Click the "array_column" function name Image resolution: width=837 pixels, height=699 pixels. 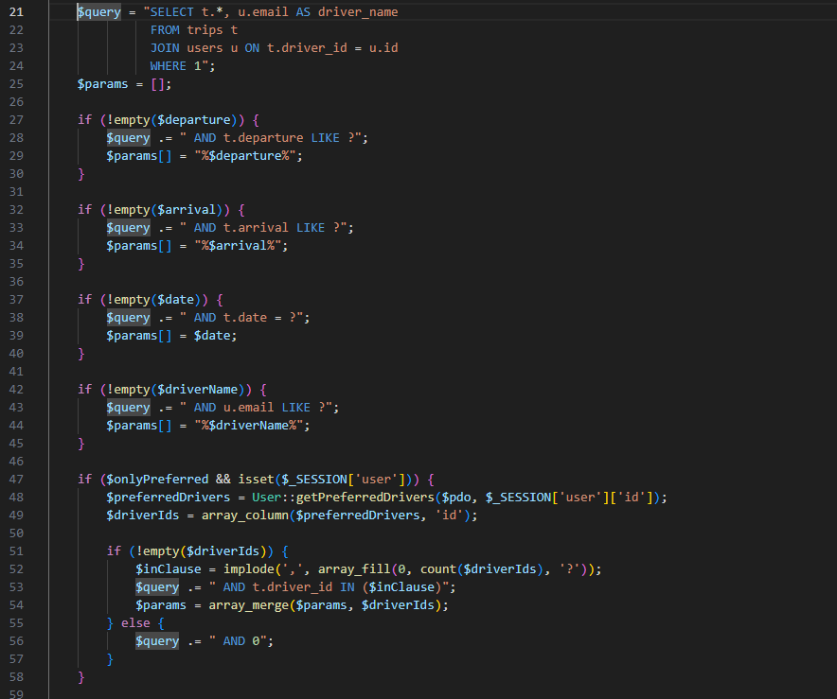(x=245, y=516)
